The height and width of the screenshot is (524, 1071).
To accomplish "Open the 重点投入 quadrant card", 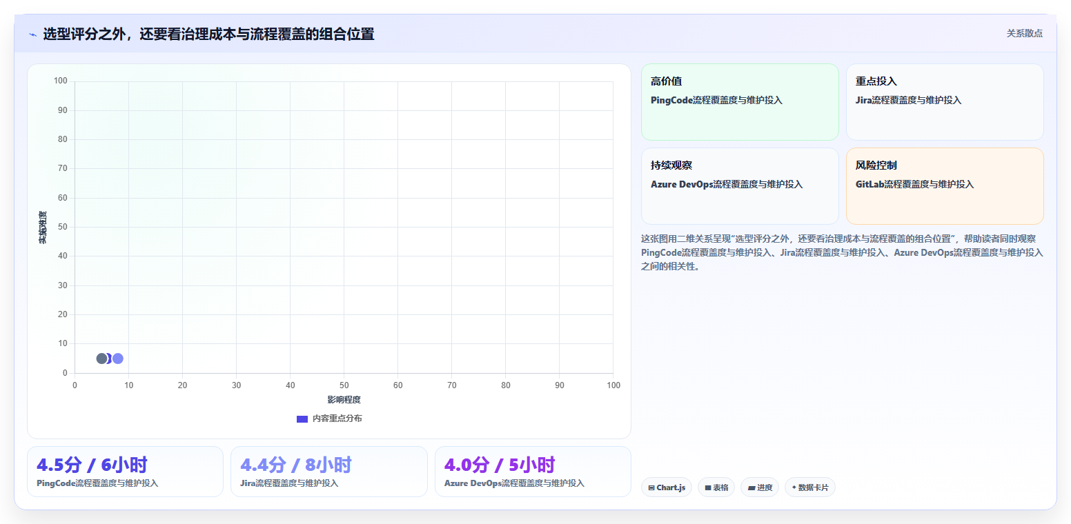I will [x=945, y=102].
